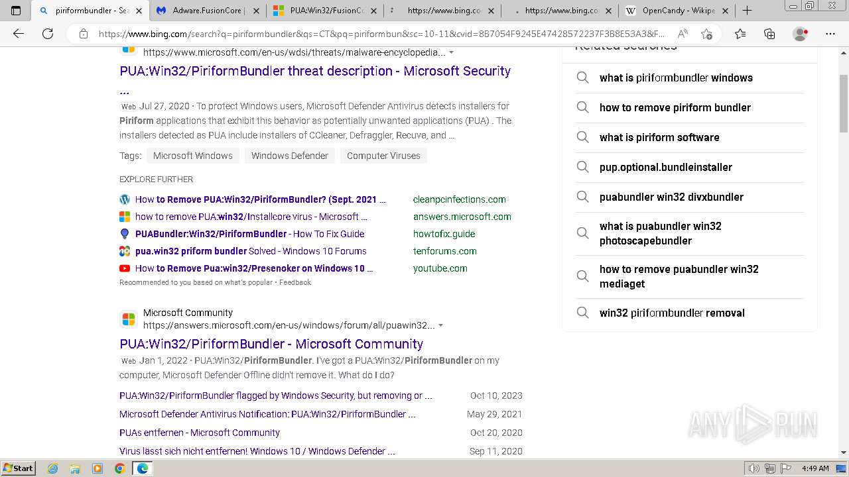Toggle Read aloud icon in address bar

click(682, 34)
